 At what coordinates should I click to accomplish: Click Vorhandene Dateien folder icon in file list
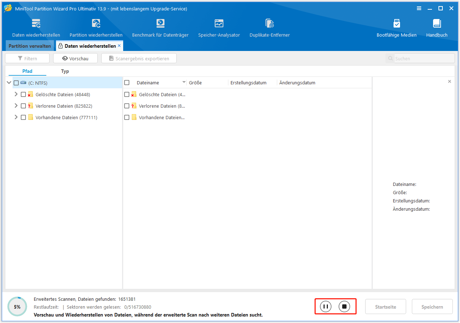(x=134, y=117)
